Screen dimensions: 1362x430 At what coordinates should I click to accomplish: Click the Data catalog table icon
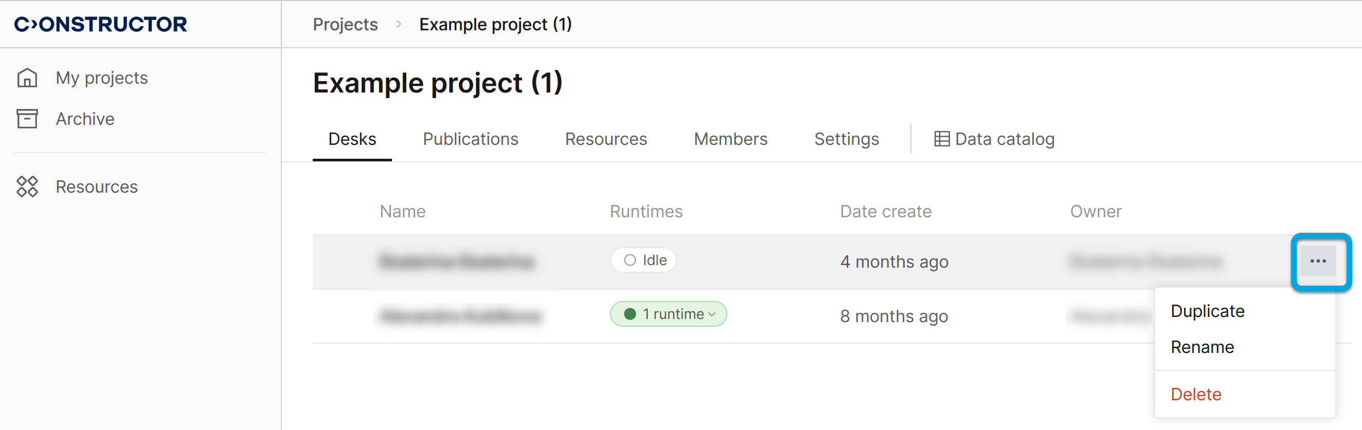942,139
